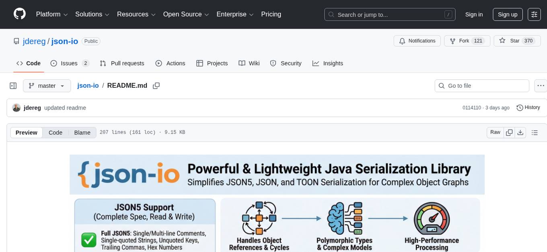
Task: Copy the raw README contents
Action: click(x=509, y=132)
